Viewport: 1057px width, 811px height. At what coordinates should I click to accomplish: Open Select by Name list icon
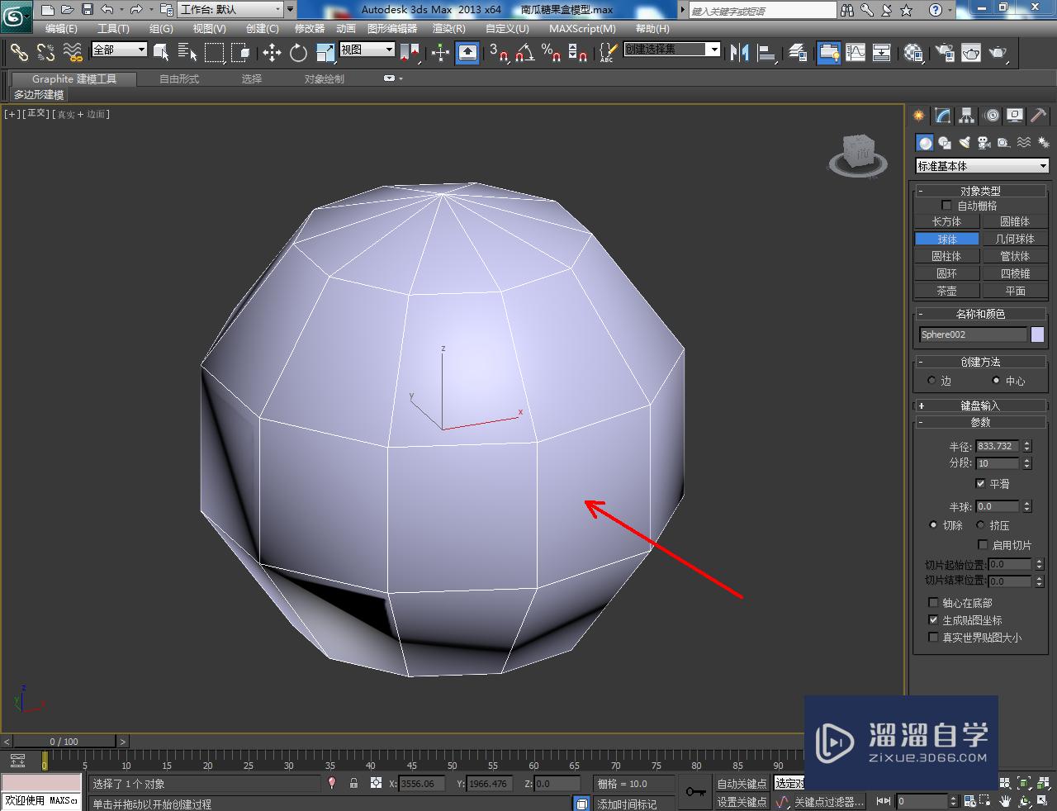pyautogui.click(x=187, y=53)
